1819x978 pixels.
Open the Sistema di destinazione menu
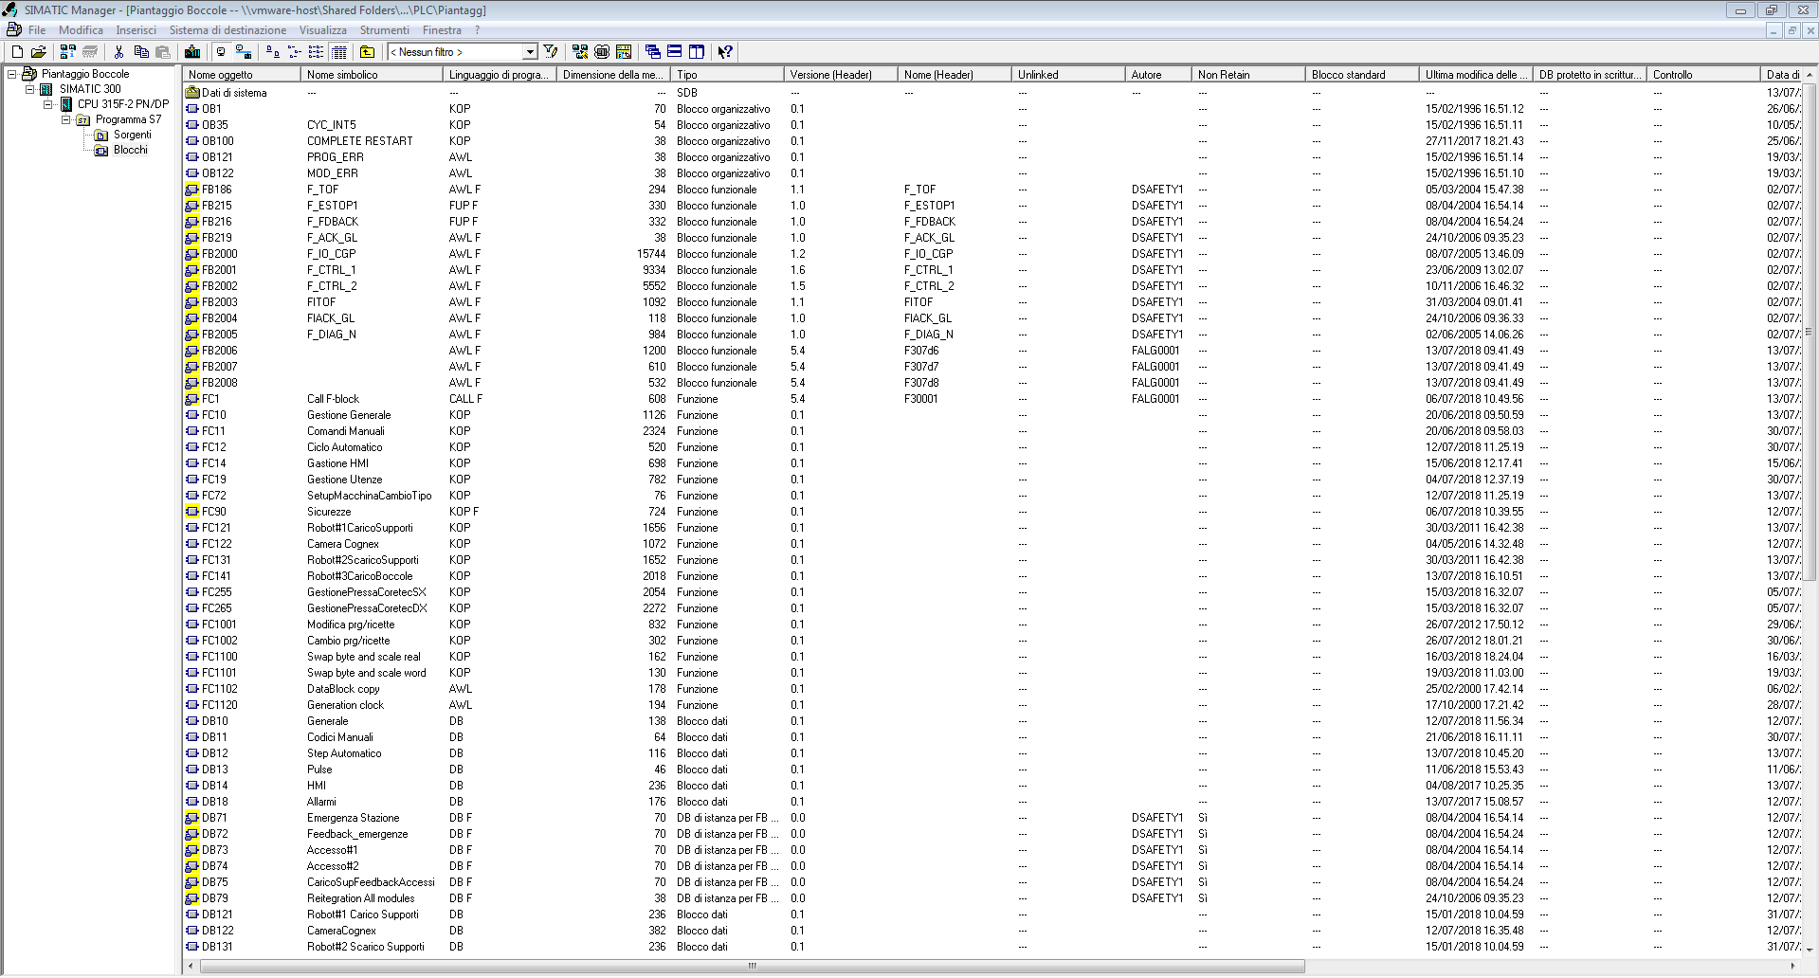coord(227,30)
